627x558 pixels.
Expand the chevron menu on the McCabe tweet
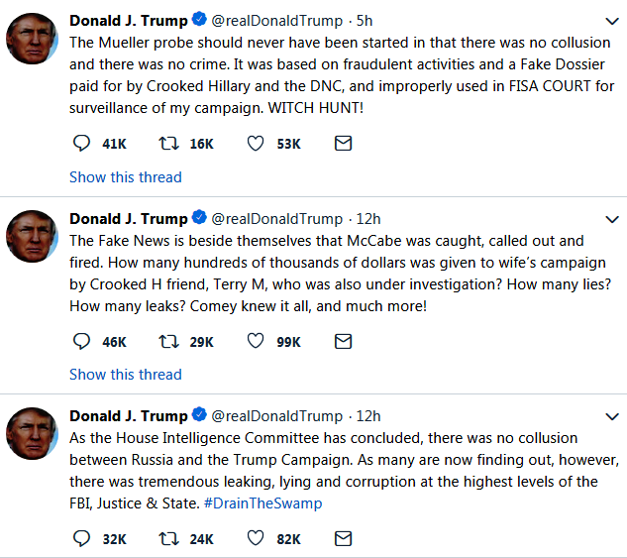point(612,219)
